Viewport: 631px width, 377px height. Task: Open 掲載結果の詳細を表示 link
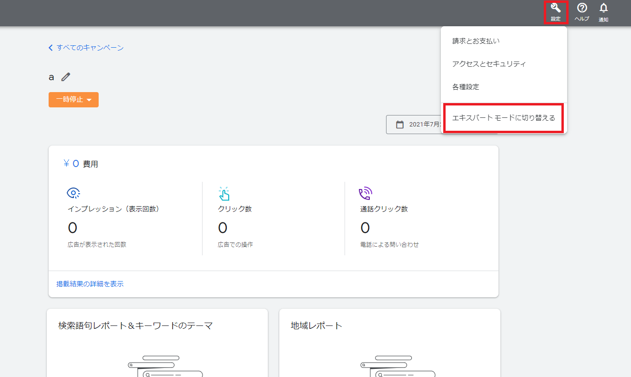point(90,284)
